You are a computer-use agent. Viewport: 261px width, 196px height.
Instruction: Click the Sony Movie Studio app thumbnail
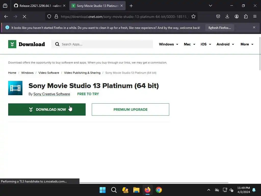(x=15, y=88)
